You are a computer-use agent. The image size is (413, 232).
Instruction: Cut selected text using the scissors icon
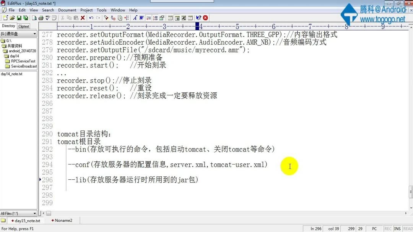[x=63, y=18]
